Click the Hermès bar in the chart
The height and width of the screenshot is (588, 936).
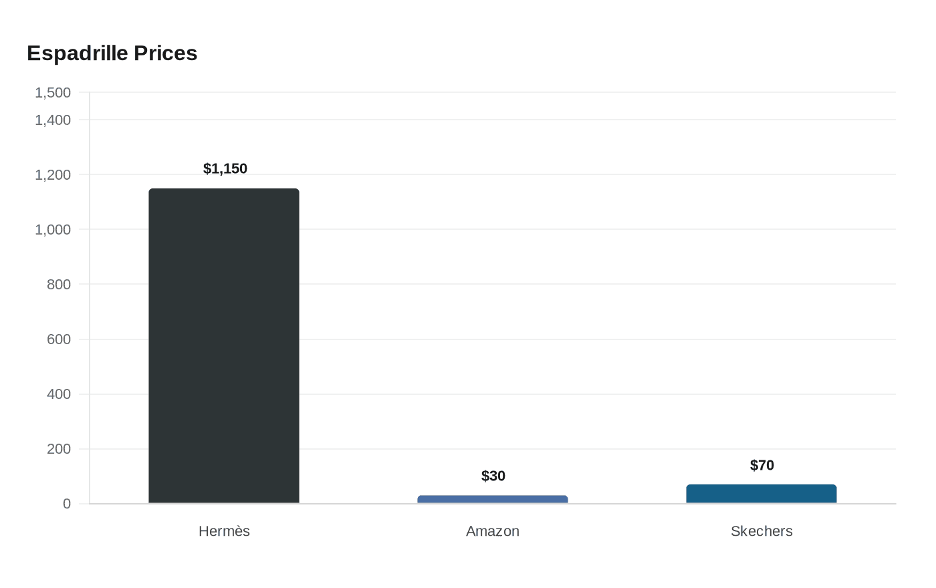click(224, 346)
